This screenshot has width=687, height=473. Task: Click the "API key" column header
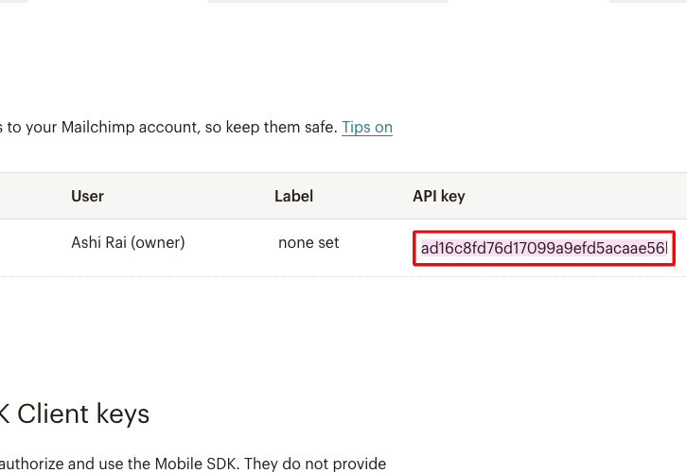(x=438, y=196)
